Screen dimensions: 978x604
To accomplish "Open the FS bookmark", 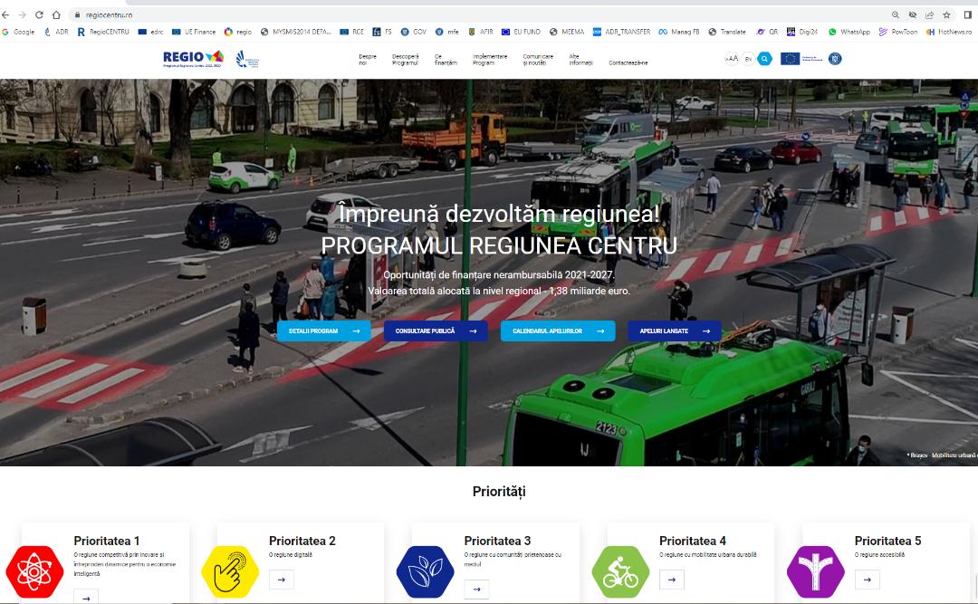I will pyautogui.click(x=382, y=32).
